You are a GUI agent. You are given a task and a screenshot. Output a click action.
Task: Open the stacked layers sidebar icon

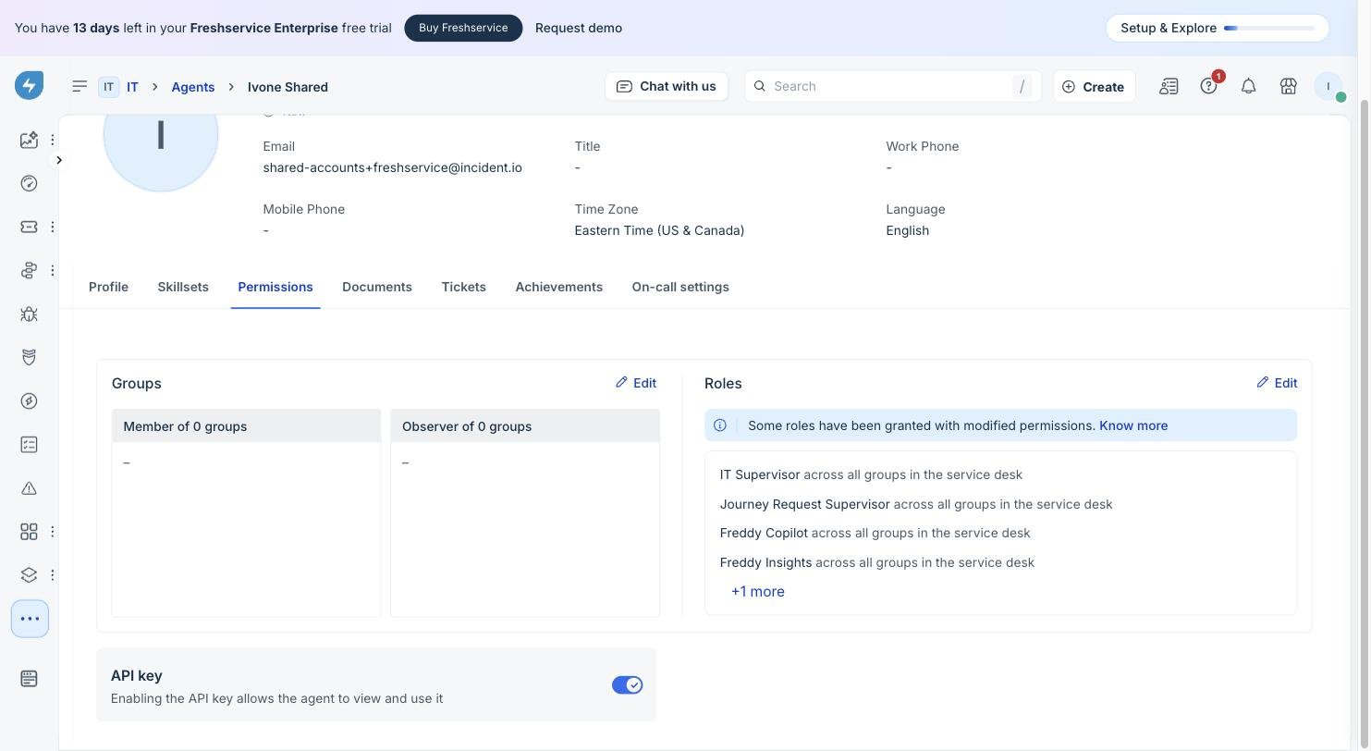[x=29, y=575]
